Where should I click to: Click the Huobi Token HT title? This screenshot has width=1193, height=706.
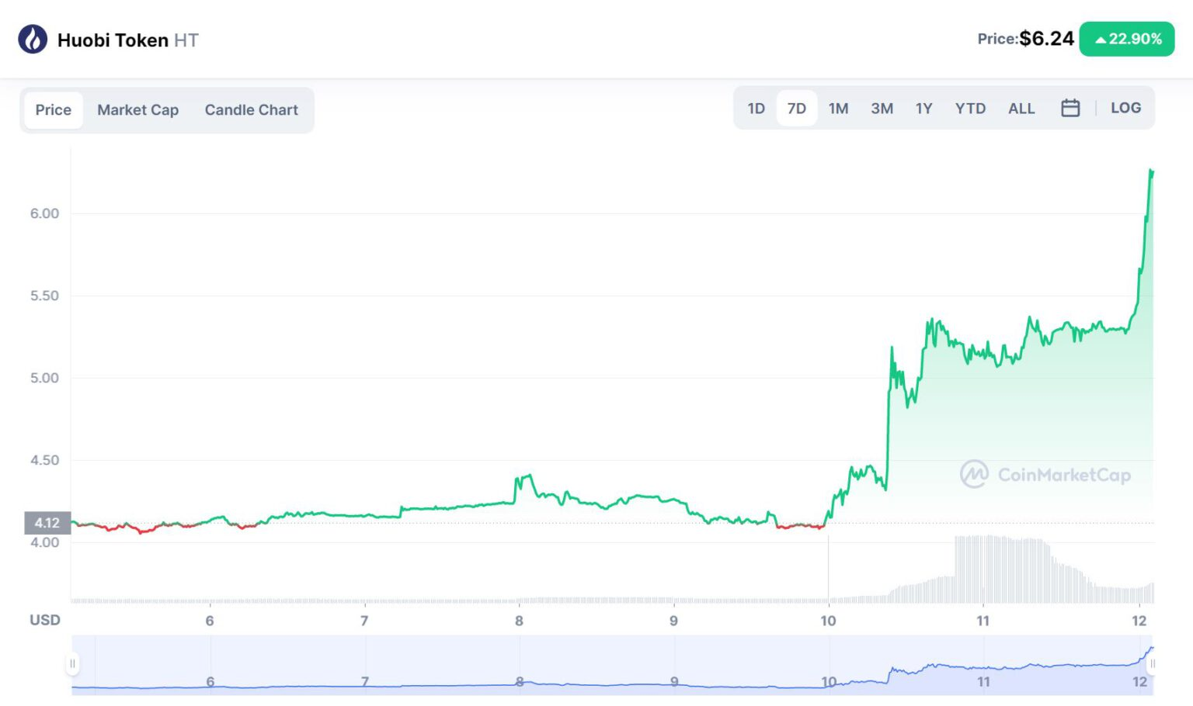(x=128, y=40)
